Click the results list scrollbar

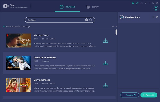pyautogui.click(x=116, y=32)
